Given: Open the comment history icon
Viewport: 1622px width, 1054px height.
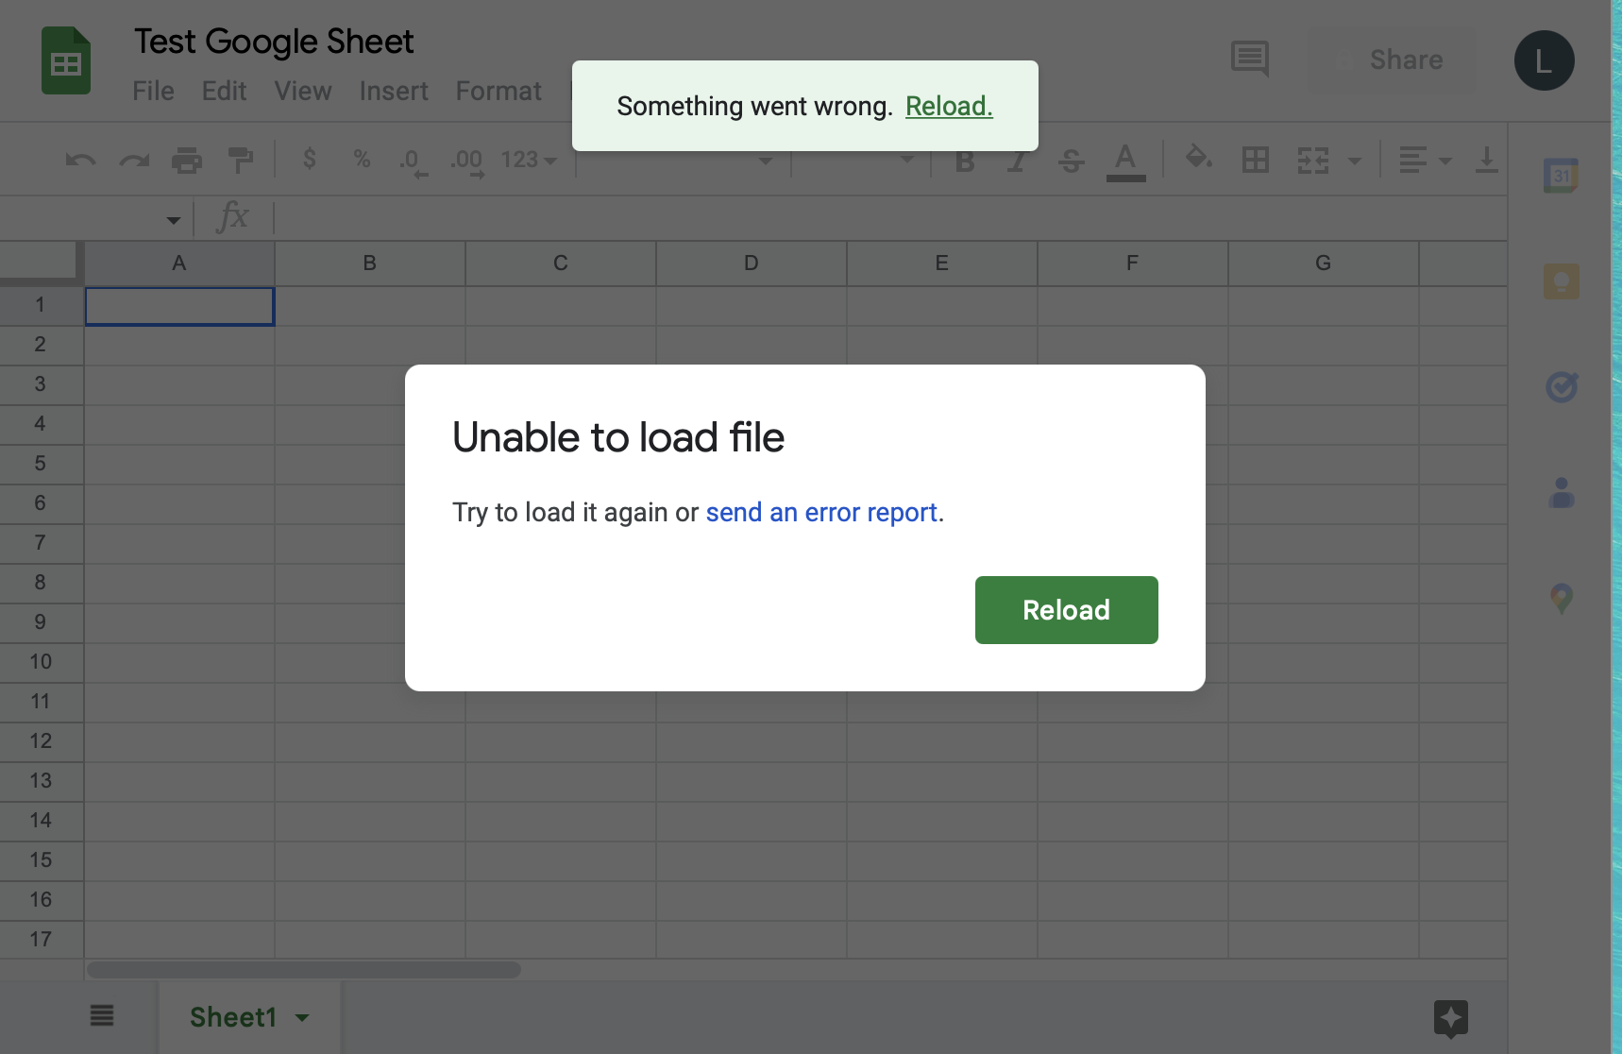Looking at the screenshot, I should point(1250,59).
